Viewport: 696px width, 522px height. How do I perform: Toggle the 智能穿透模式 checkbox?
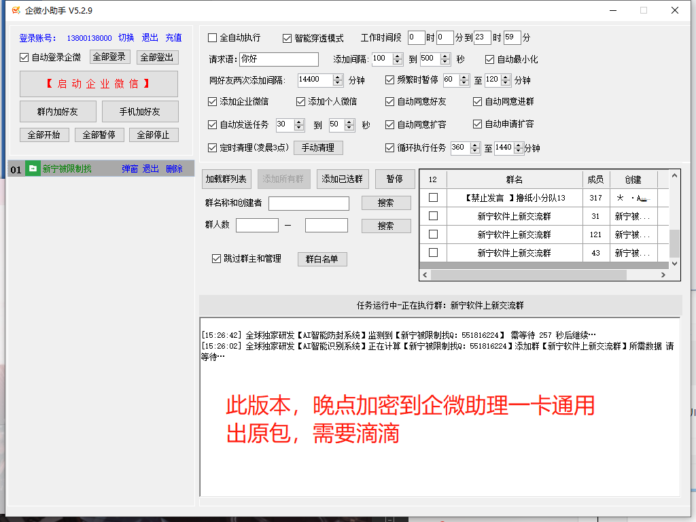(288, 38)
